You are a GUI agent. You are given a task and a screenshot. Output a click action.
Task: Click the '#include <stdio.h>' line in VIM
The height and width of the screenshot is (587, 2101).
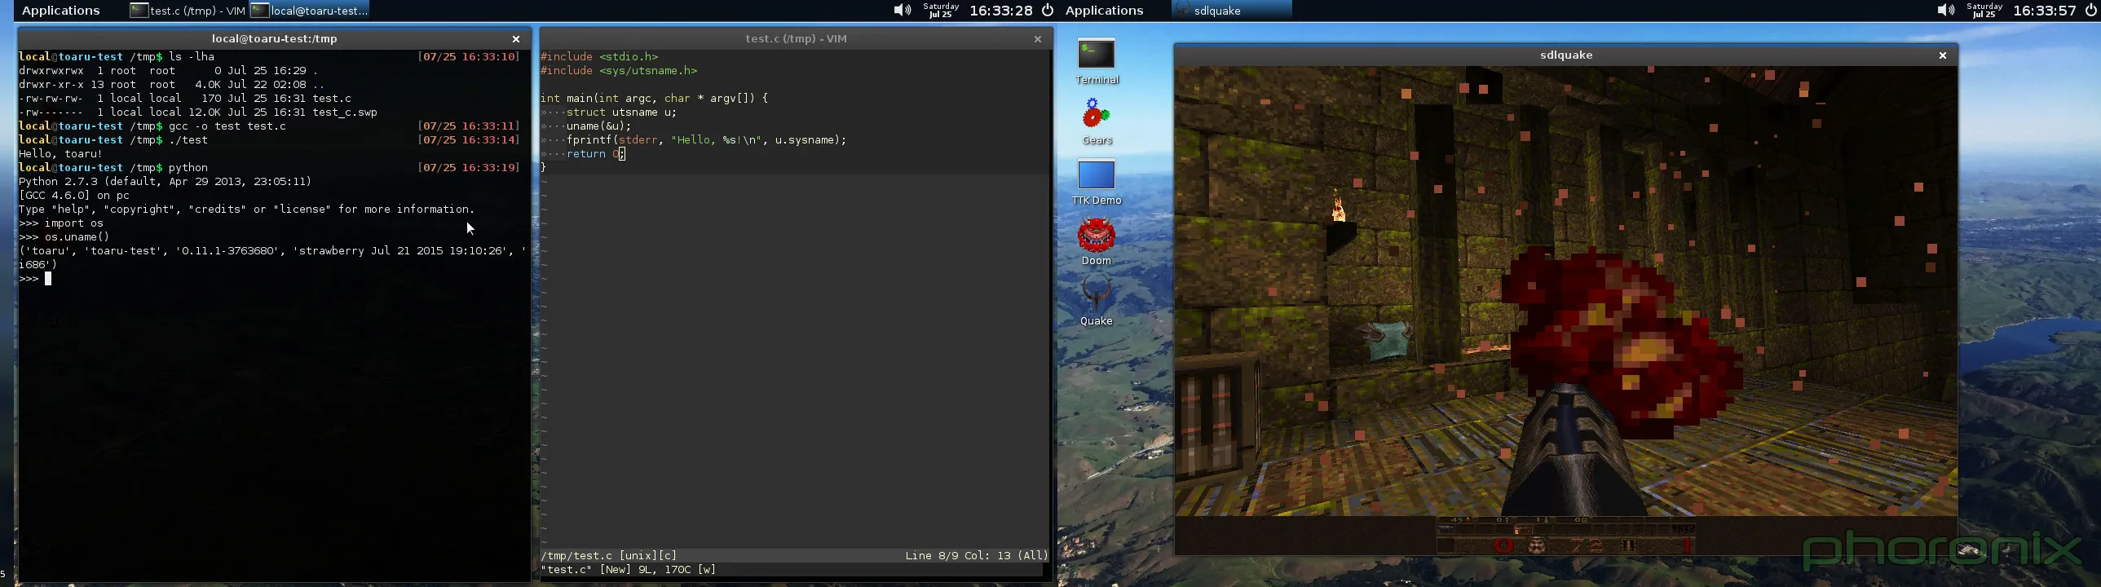(x=599, y=57)
